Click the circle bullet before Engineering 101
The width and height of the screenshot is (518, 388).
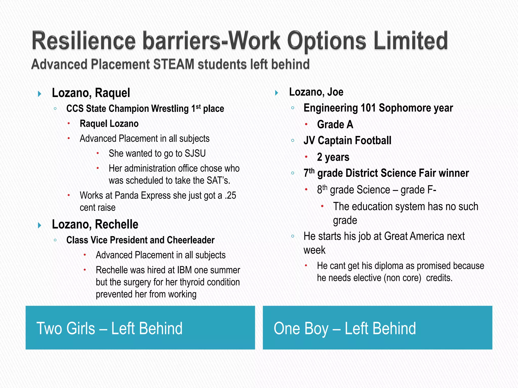(x=293, y=108)
